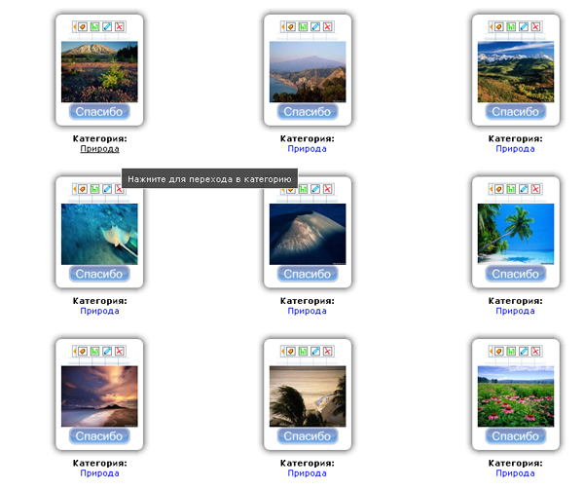
Task: Click the orange tag icon on the stingray card
Action: 83,189
